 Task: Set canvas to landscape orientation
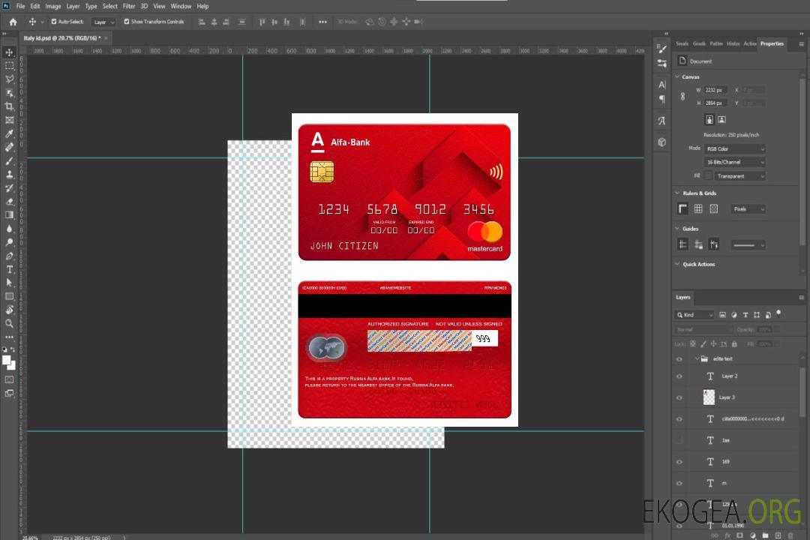721,119
